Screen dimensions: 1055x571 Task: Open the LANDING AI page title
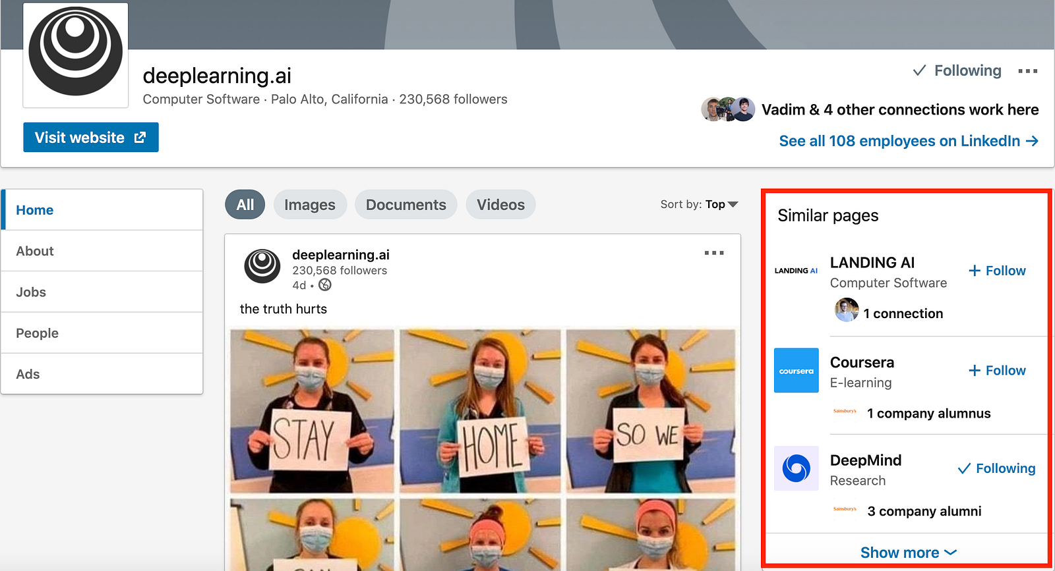872,262
